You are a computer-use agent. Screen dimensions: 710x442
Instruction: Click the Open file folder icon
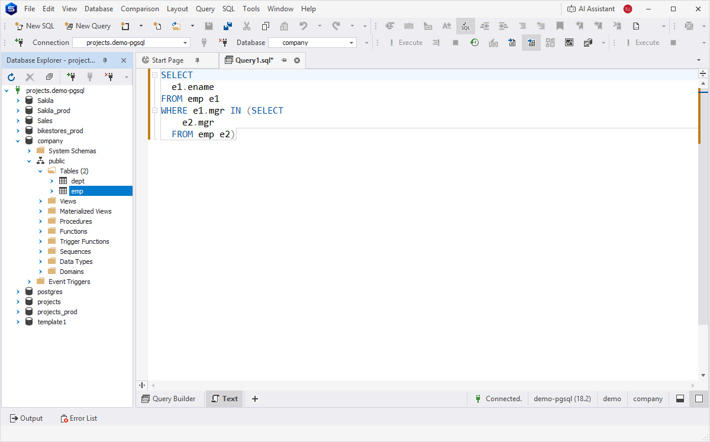pos(176,26)
